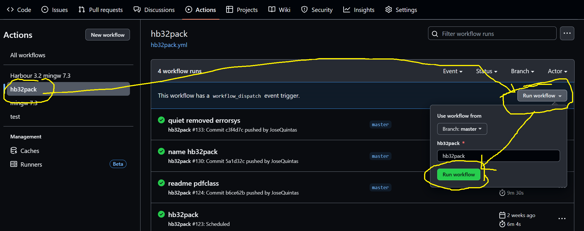
Task: Click the Runners server icon
Action: 14,164
